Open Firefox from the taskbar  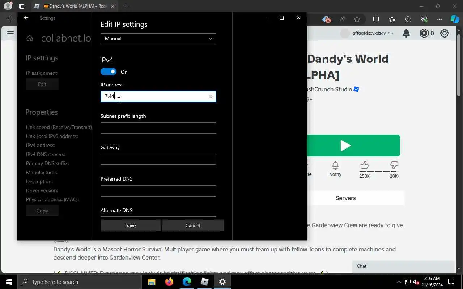[x=169, y=282]
